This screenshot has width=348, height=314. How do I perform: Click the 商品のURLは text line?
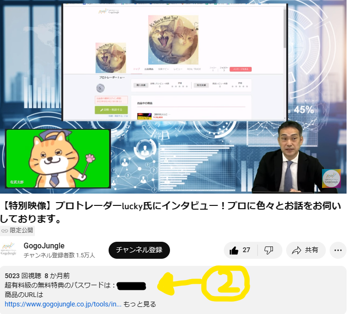pyautogui.click(x=24, y=295)
